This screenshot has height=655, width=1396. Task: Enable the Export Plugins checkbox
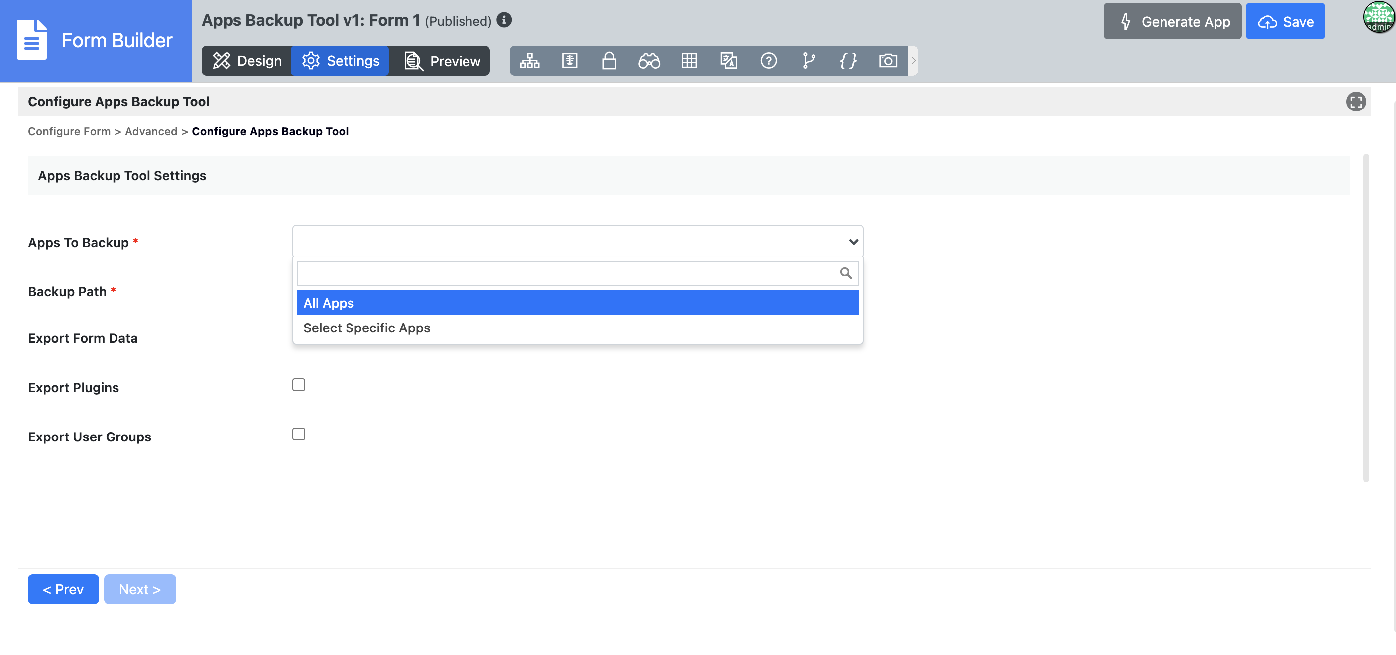(x=299, y=385)
